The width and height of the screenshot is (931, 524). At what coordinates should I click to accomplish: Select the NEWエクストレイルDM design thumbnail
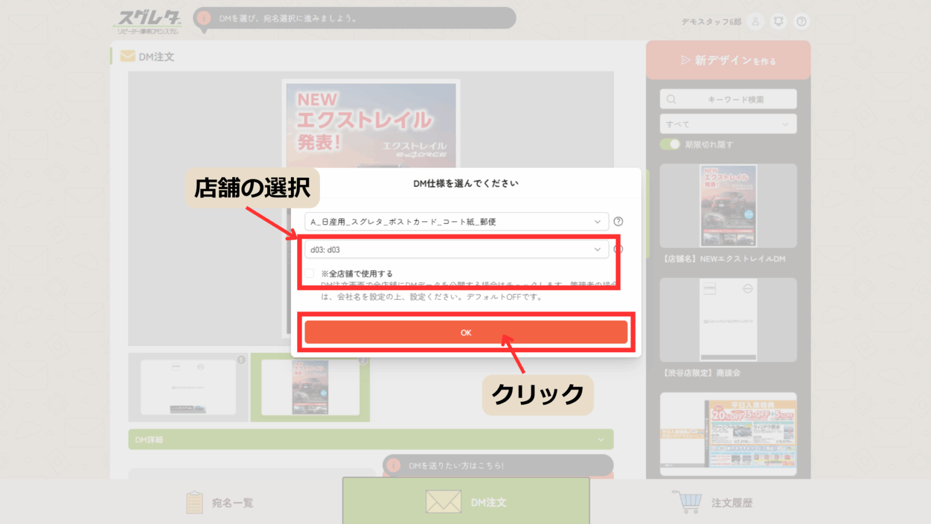(728, 206)
